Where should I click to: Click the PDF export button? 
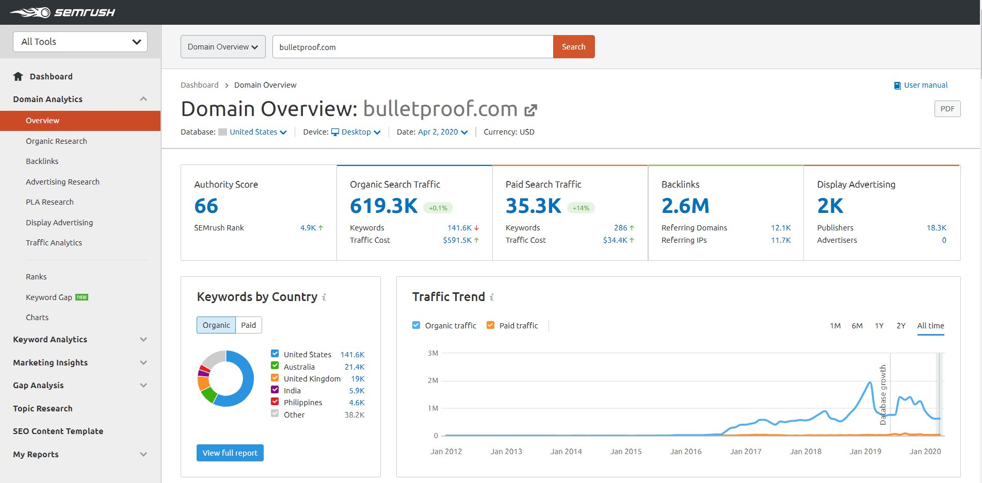[947, 109]
